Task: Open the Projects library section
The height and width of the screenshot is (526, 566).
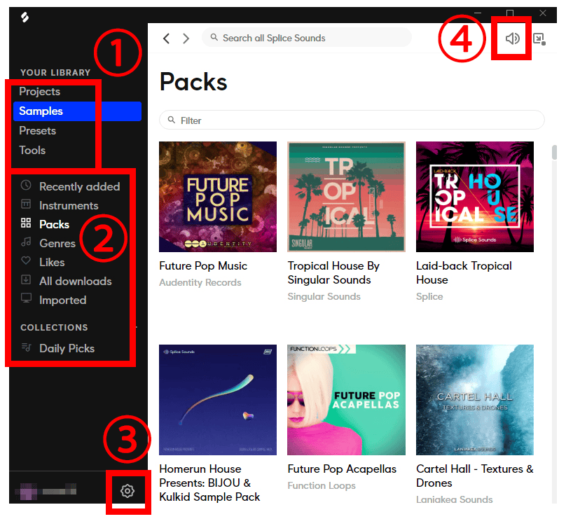Action: (40, 91)
